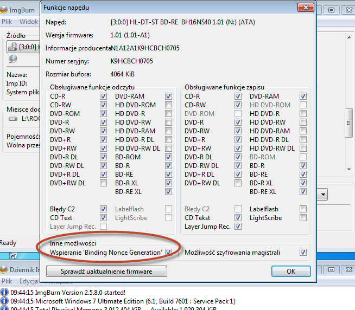Toggle the DVD-R DL read checkbox
Screen dimensions: 355x310
tap(103, 157)
